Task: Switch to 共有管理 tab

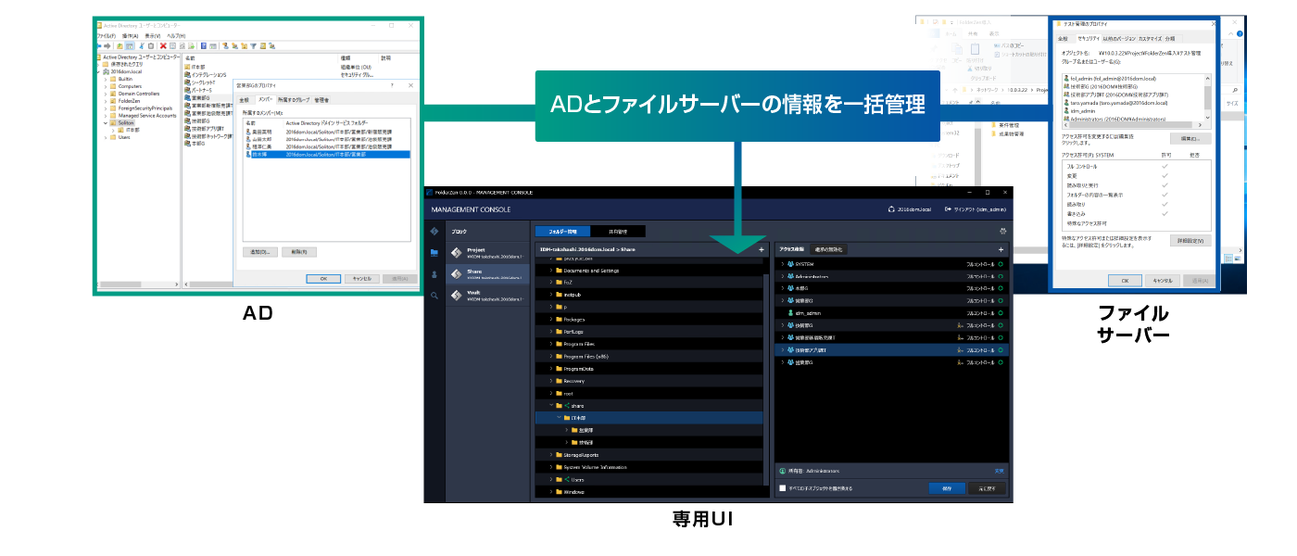Action: tap(617, 231)
